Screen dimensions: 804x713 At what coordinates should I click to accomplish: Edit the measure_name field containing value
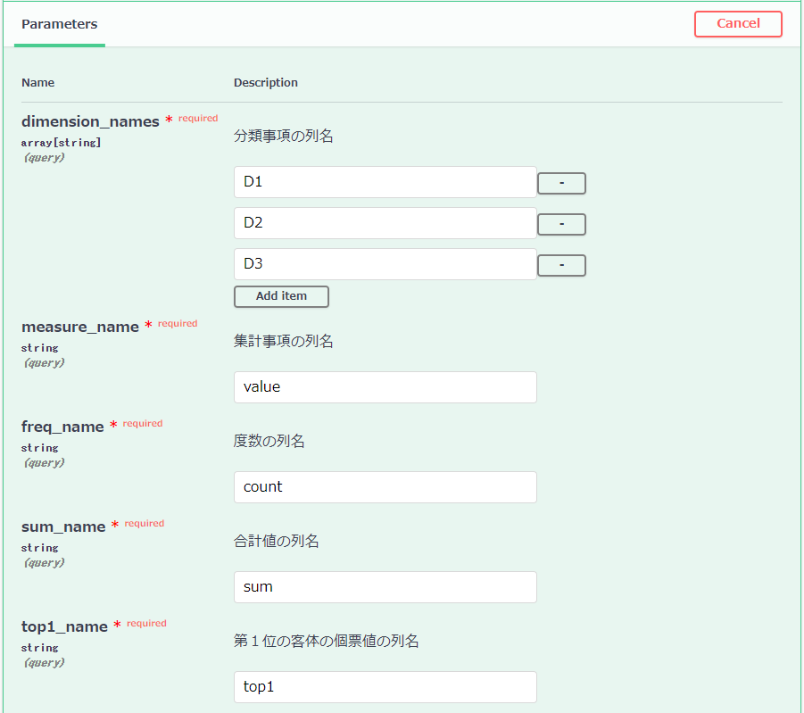tap(385, 387)
